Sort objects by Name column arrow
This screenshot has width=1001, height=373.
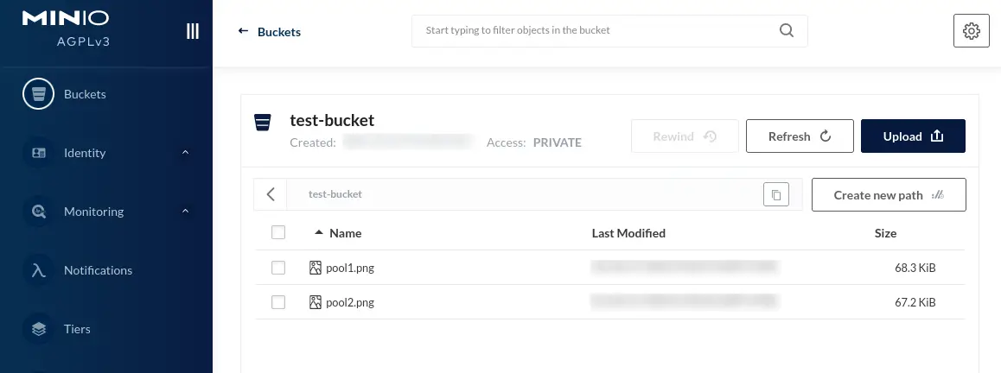319,233
